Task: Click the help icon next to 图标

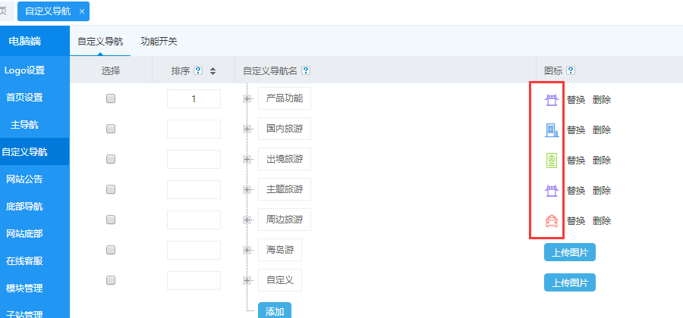Action: [x=571, y=71]
